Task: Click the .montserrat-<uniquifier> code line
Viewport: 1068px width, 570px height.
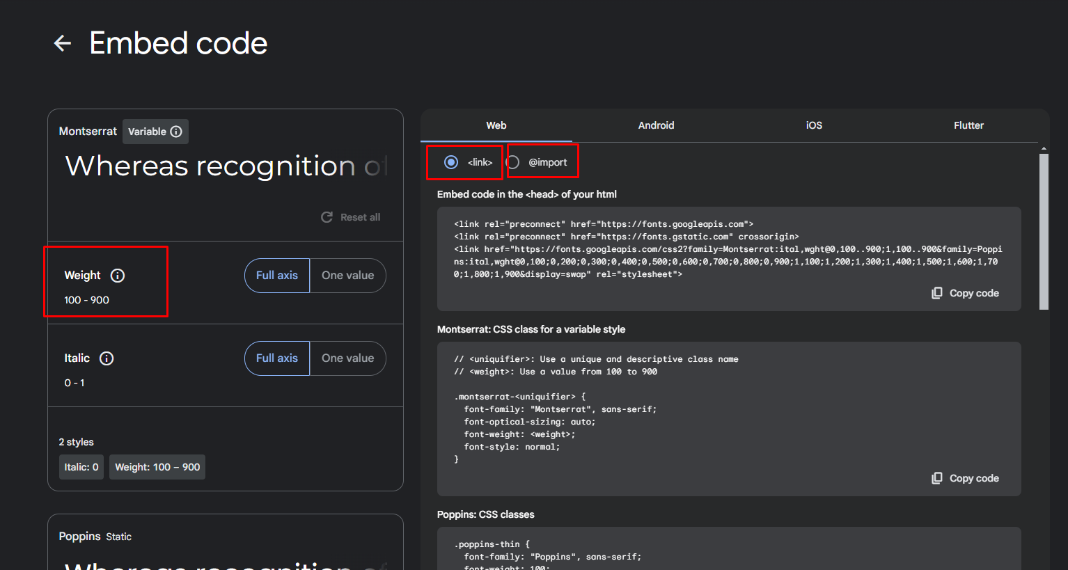Action: pos(520,397)
